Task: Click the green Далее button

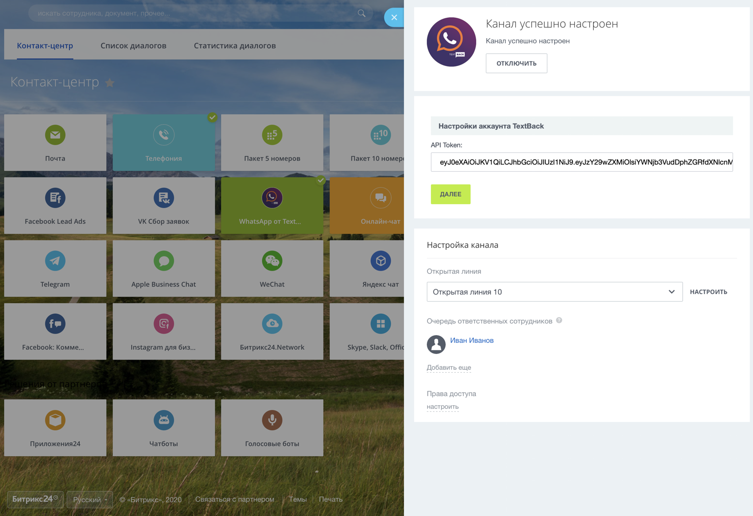Action: coord(451,194)
